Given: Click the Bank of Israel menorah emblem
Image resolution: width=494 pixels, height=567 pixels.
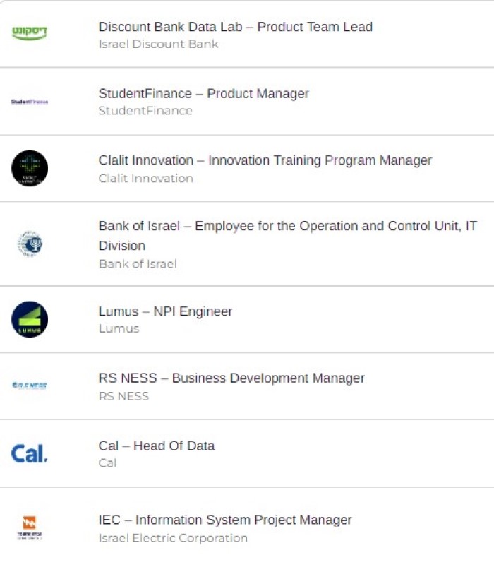Looking at the screenshot, I should [x=30, y=244].
